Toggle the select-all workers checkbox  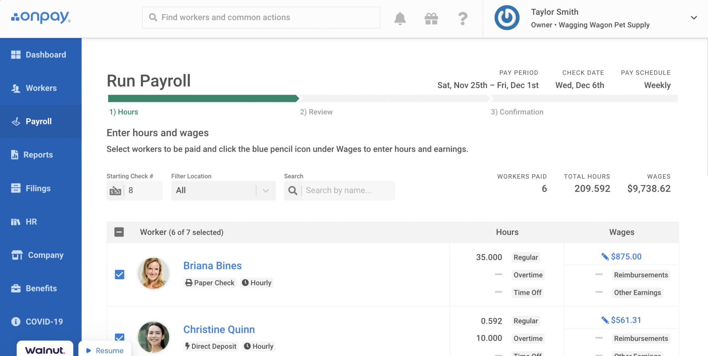tap(119, 232)
